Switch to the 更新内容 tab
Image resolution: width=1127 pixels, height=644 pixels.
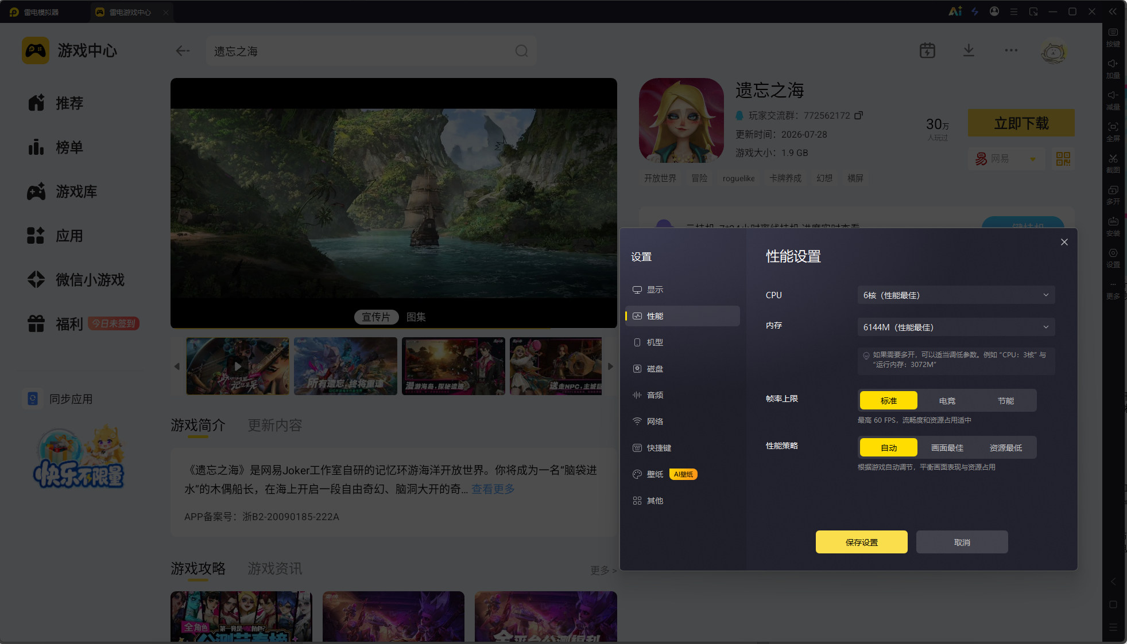275,426
